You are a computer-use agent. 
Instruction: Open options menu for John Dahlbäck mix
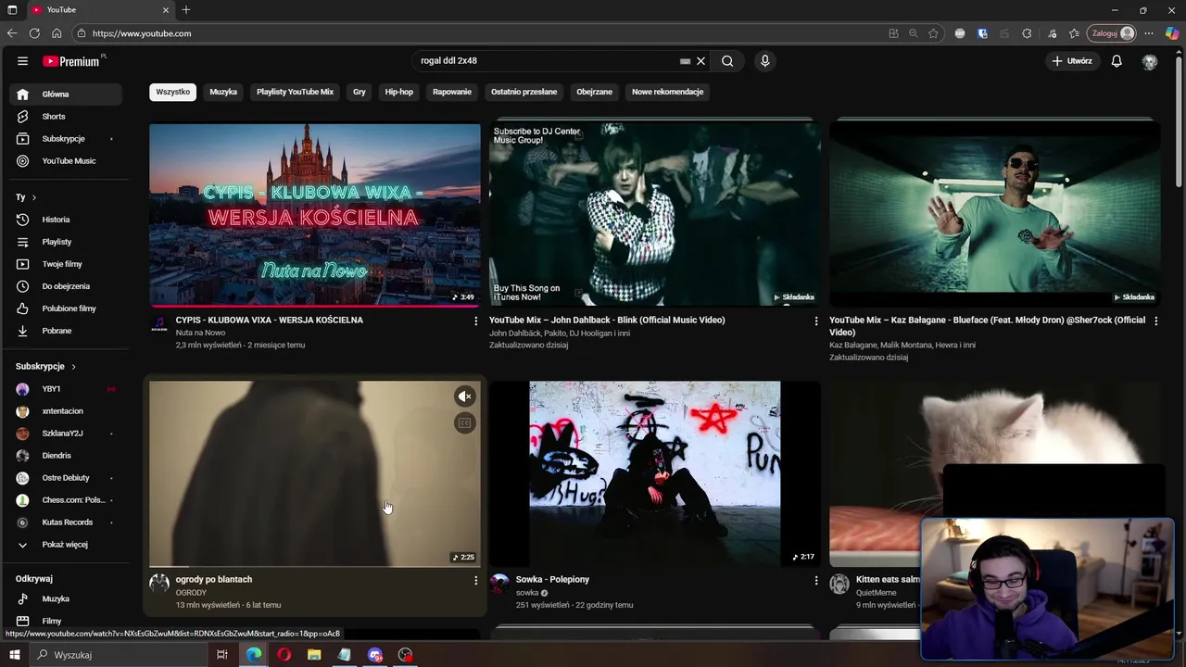coord(815,321)
